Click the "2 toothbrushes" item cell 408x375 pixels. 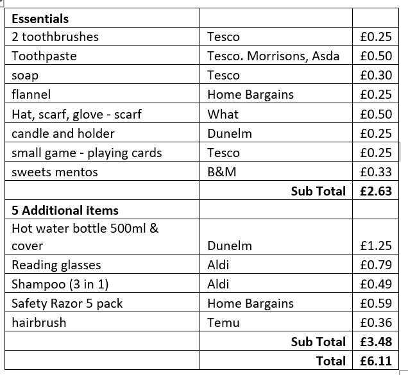[55, 37]
